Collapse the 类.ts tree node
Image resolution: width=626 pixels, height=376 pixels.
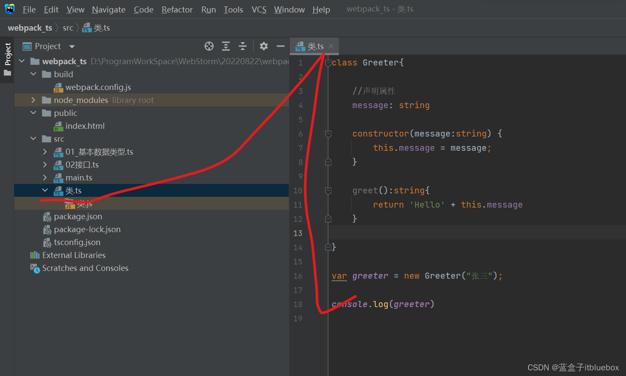[45, 190]
